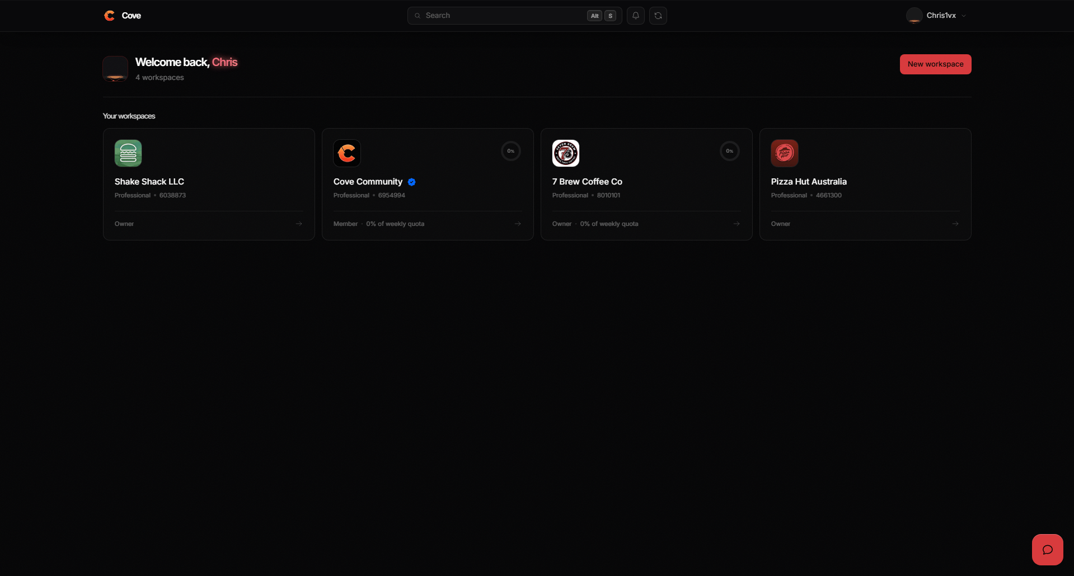1074x576 pixels.
Task: Click workspace ID 8010101
Action: (x=608, y=195)
